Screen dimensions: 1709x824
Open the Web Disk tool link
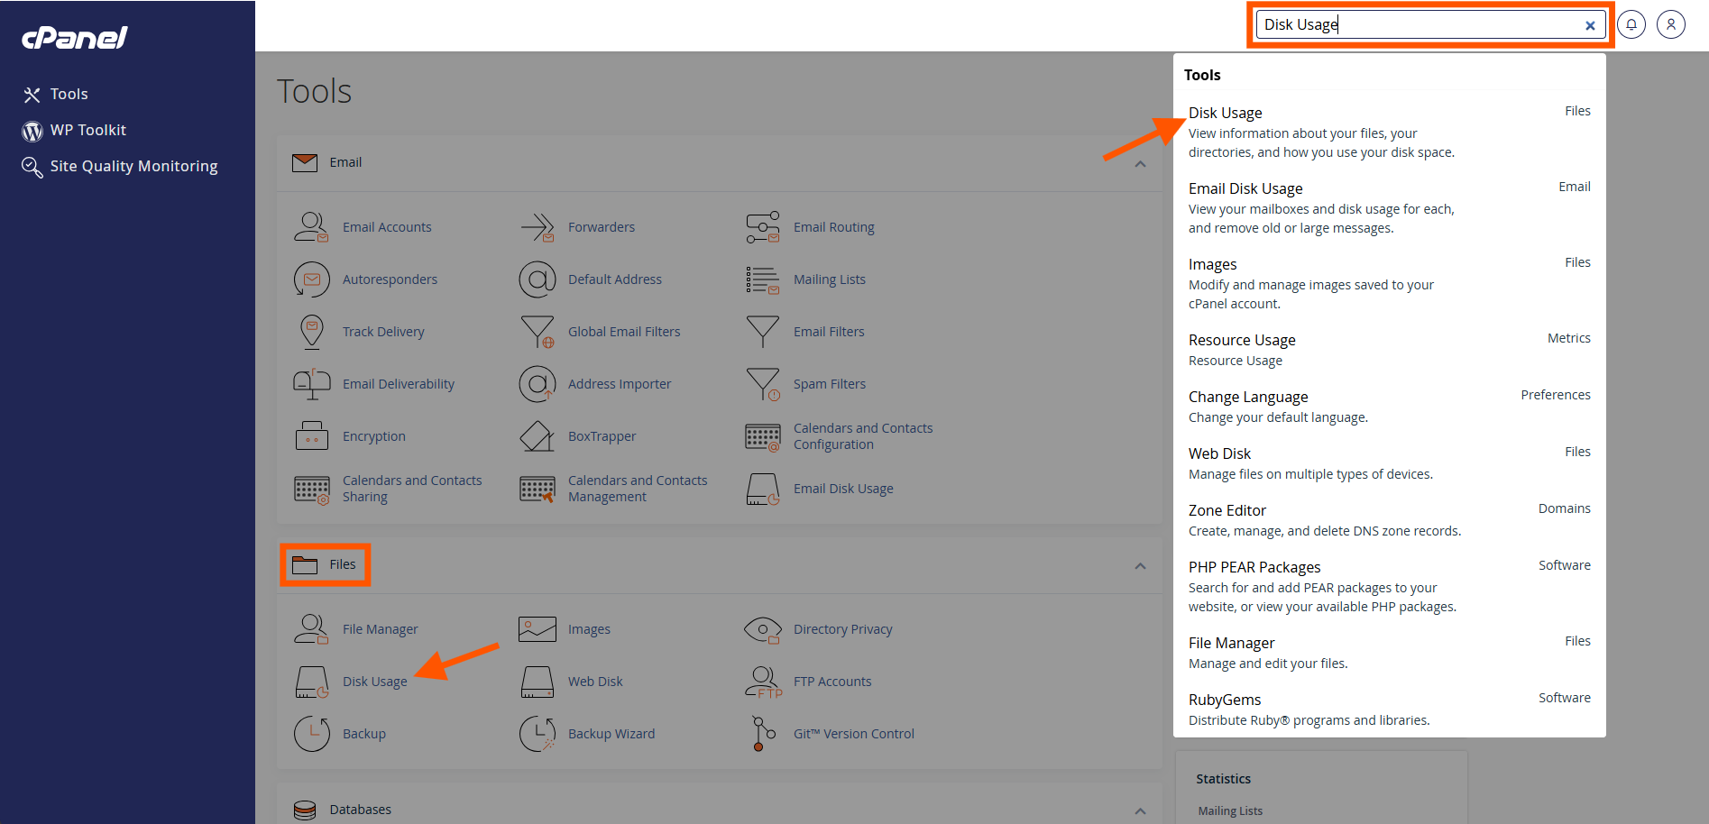click(x=595, y=682)
